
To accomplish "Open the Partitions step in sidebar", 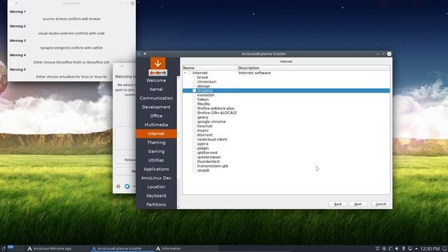I will tap(156, 204).
